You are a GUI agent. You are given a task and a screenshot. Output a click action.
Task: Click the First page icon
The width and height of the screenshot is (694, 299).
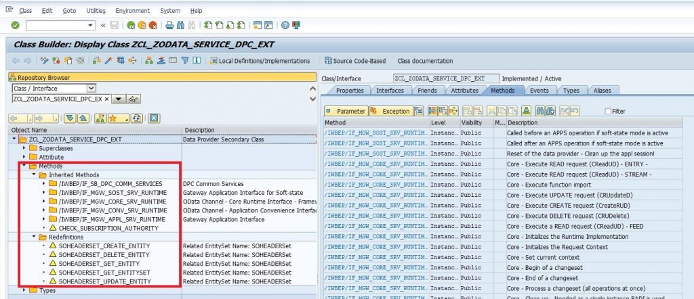pyautogui.click(x=208, y=25)
